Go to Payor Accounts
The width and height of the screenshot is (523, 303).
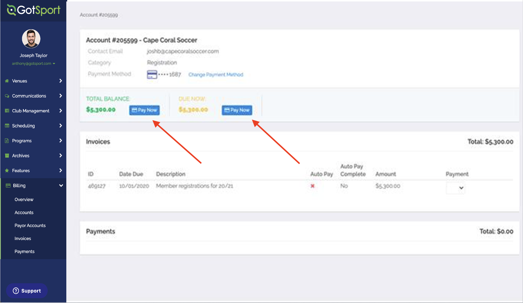(30, 226)
